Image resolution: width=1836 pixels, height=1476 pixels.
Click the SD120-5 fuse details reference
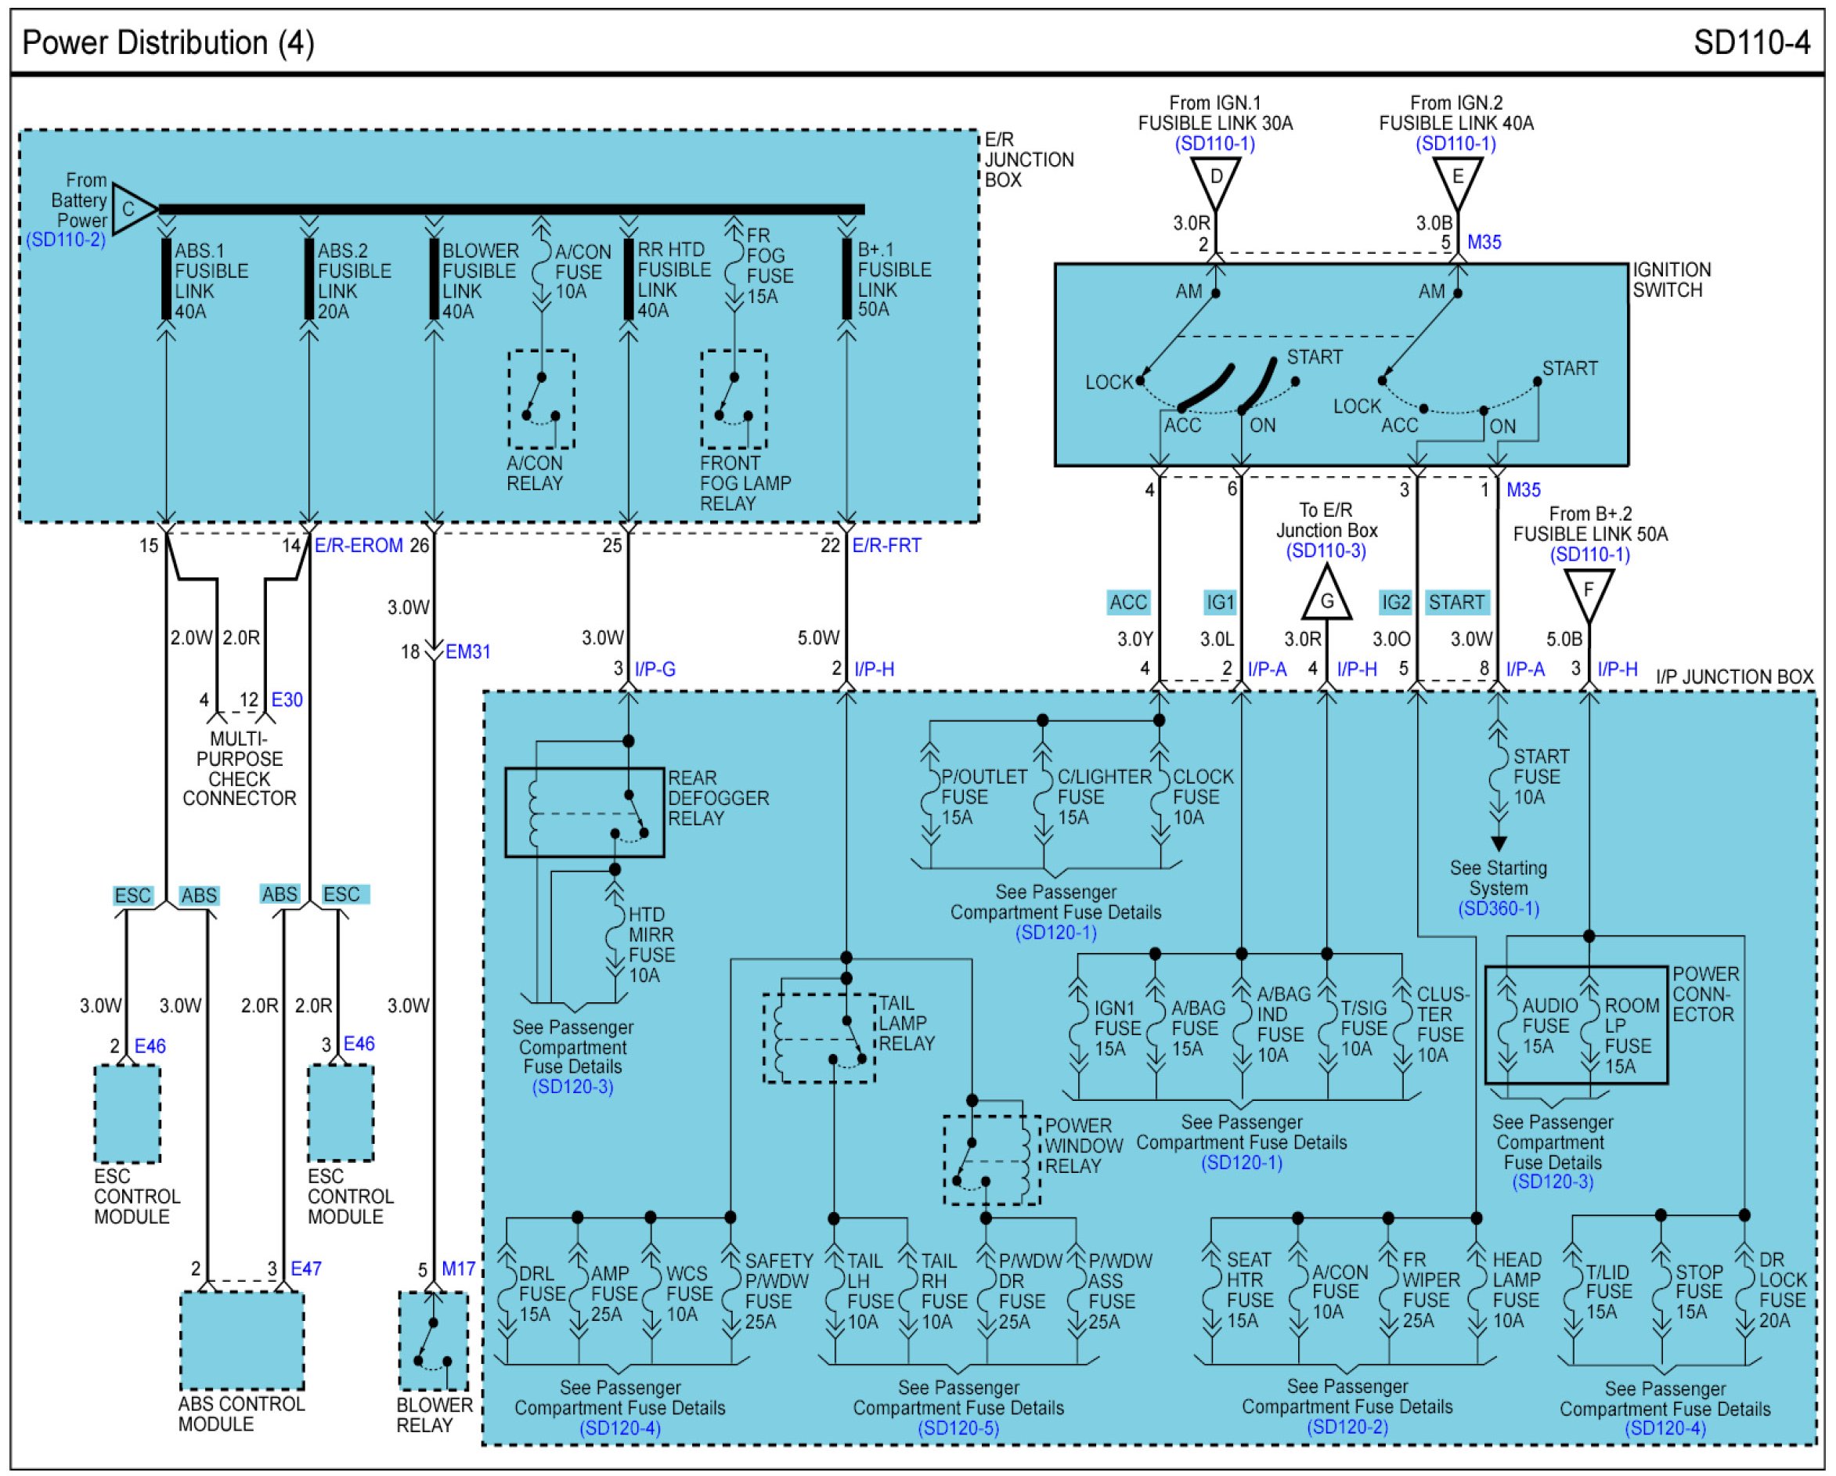958,1429
